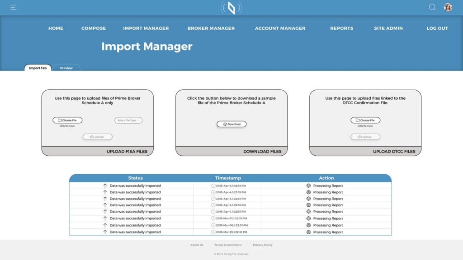This screenshot has height=260, width=463.
Task: Click Processing Report on the 2015-Mar-29 row
Action: (x=327, y=232)
